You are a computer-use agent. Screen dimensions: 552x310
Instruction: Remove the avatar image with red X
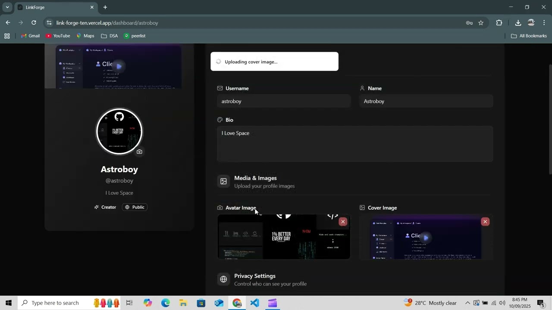[343, 222]
